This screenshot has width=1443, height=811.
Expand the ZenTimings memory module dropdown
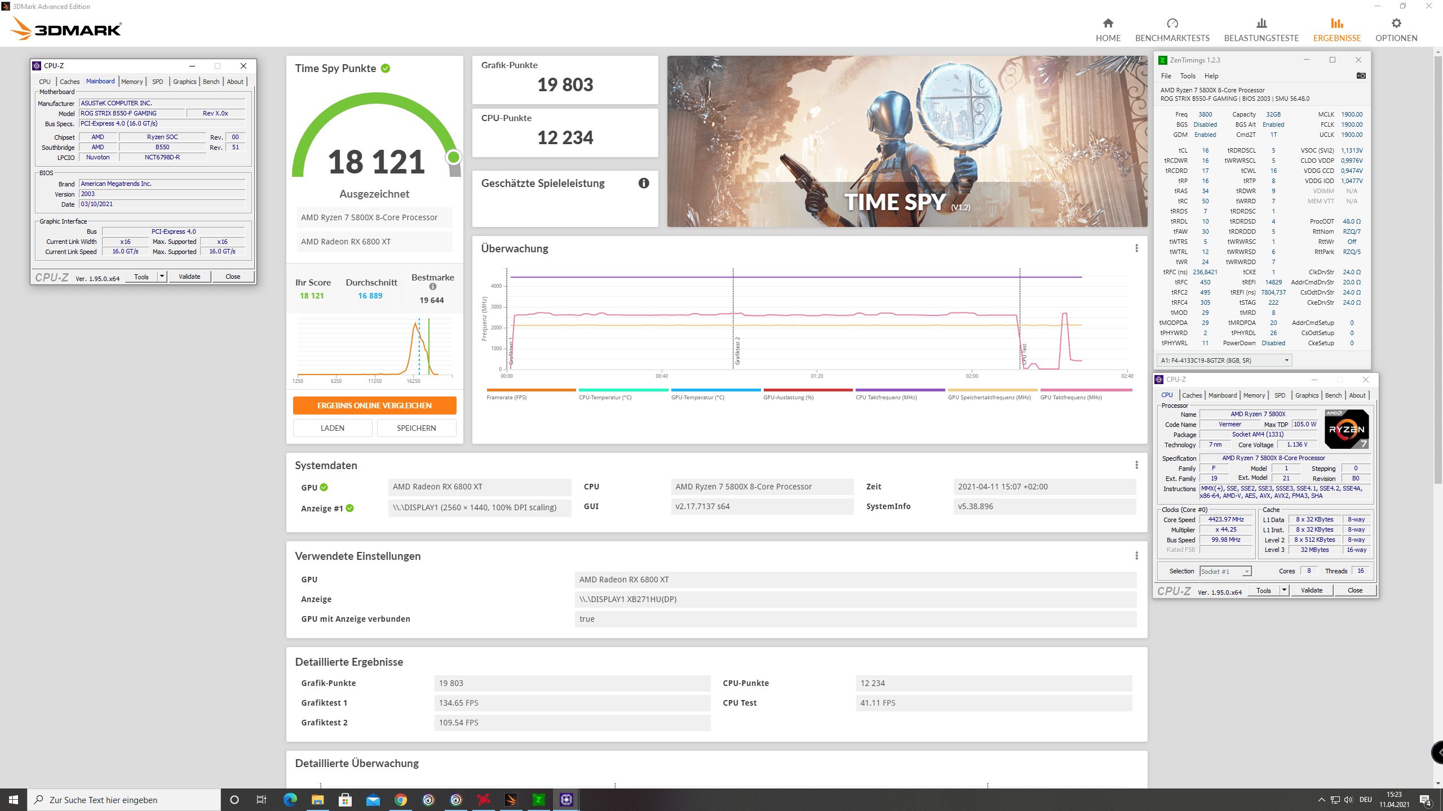[1286, 360]
